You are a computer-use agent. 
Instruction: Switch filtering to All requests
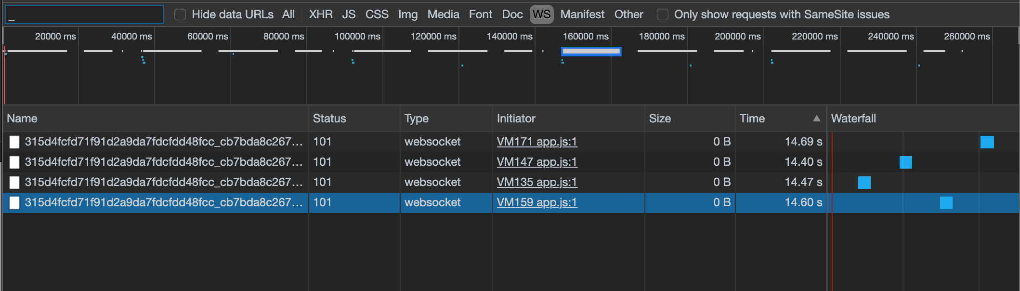[x=288, y=14]
